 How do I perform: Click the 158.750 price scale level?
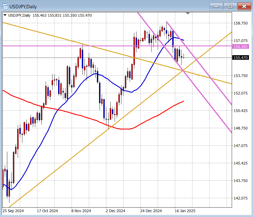point(240,23)
